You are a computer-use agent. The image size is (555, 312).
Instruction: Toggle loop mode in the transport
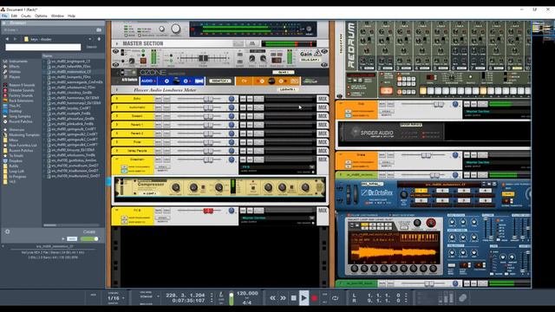(335, 298)
